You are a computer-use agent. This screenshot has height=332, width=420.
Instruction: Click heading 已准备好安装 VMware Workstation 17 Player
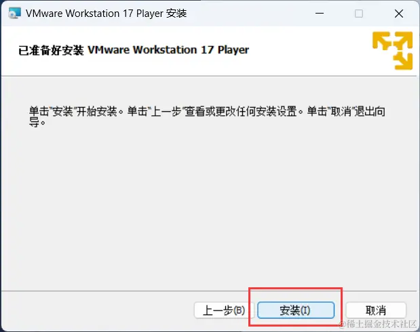point(134,50)
